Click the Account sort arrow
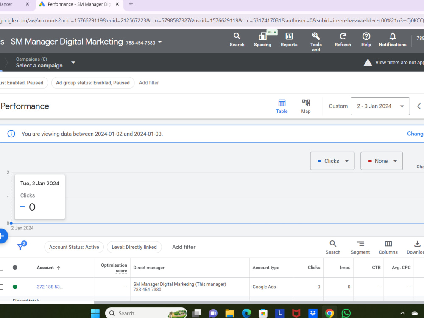The width and height of the screenshot is (424, 318). [59, 268]
